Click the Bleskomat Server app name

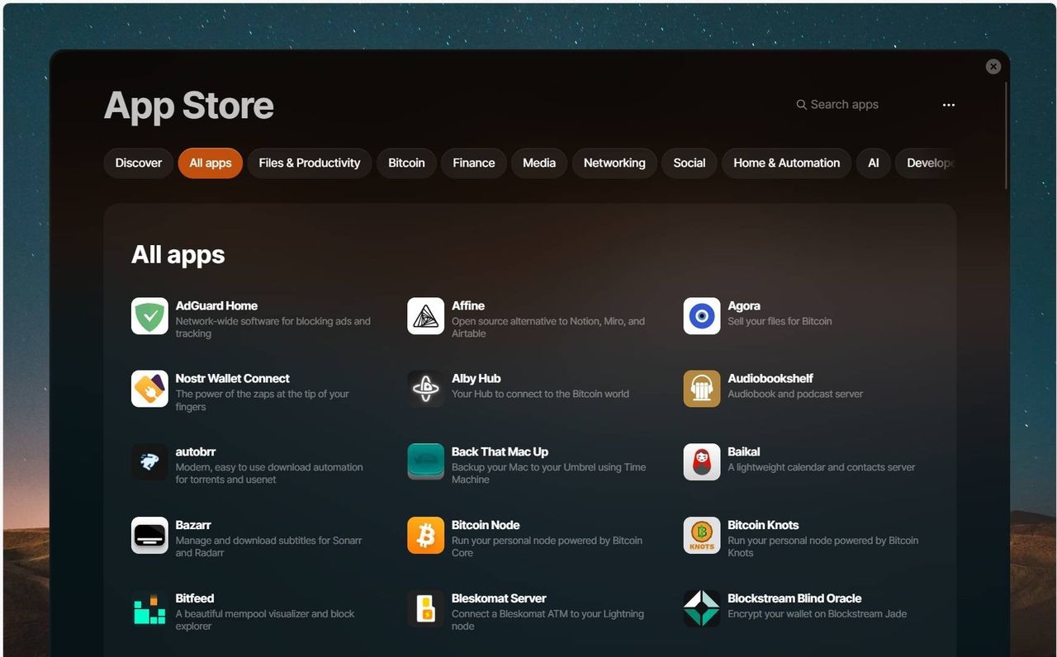[x=499, y=598]
